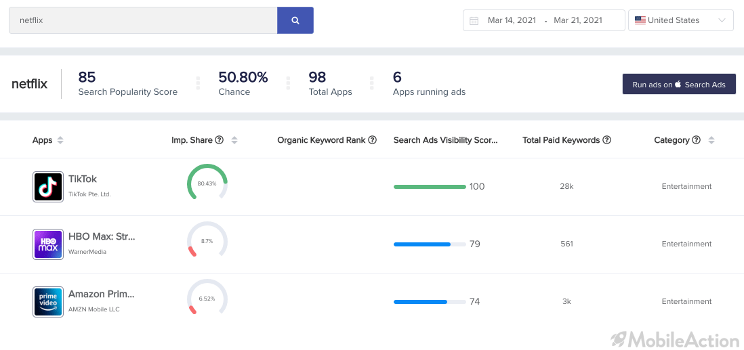Viewport: 744px width, 350px height.
Task: Click TikTok's 80.43% impression share gauge
Action: (207, 183)
